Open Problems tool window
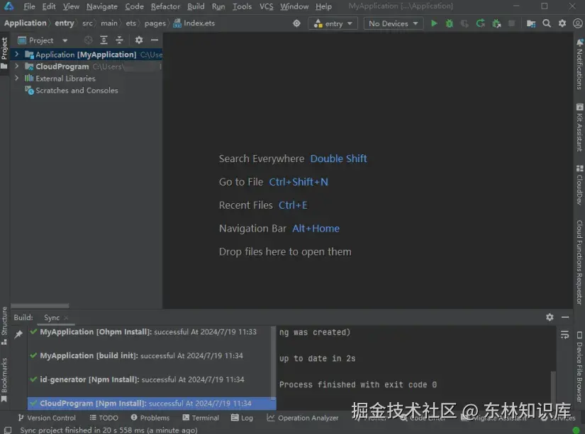Screen dimensions: 585x434 (150, 418)
